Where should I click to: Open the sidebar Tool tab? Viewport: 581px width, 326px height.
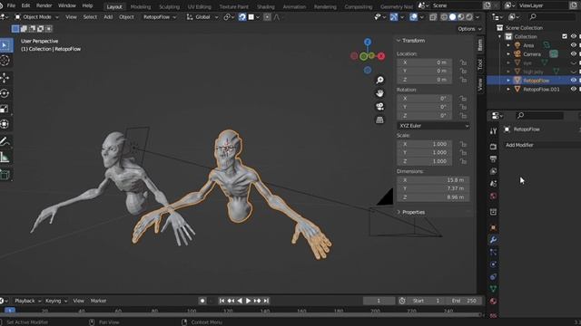(480, 64)
